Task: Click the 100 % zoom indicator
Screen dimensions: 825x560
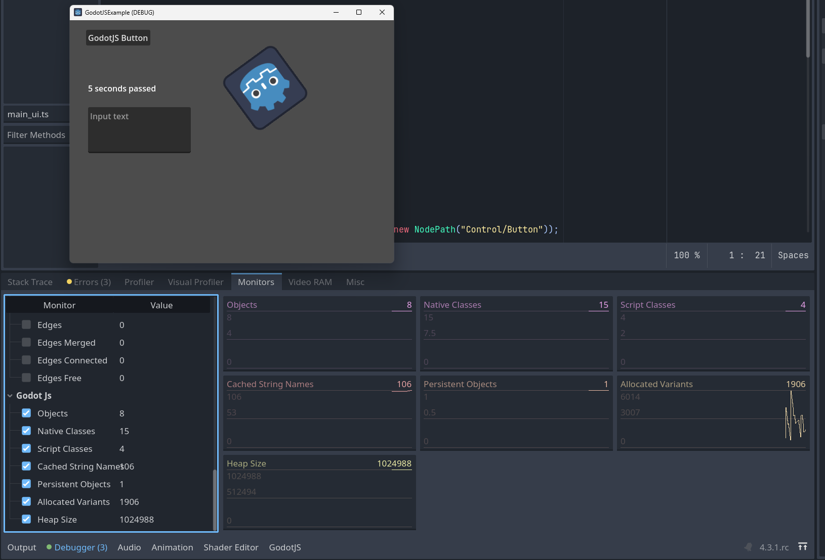Action: tap(687, 255)
